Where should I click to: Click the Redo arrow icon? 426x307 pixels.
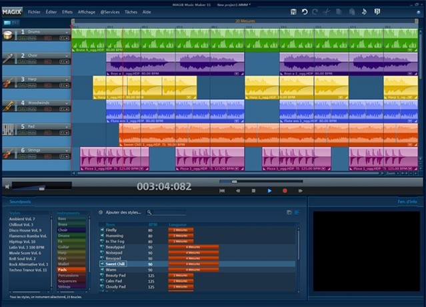(315, 12)
